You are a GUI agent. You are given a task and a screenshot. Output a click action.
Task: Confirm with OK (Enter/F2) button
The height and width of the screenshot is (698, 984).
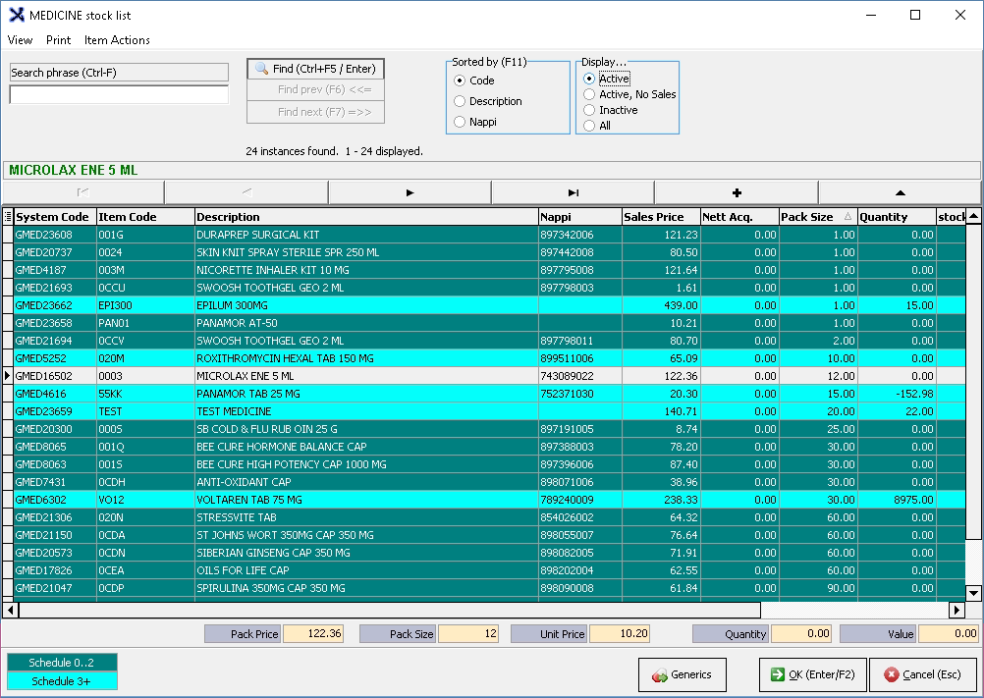[812, 675]
